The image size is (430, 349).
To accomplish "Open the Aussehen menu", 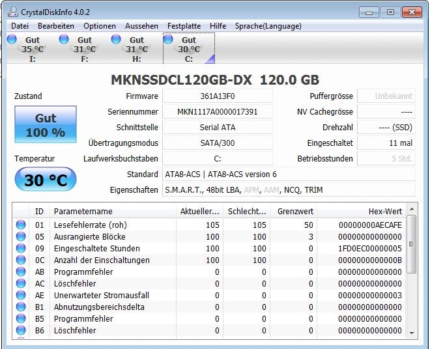I will [141, 26].
